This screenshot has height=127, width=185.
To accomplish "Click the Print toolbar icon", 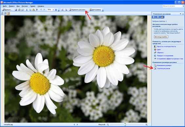I will click(x=19, y=10).
